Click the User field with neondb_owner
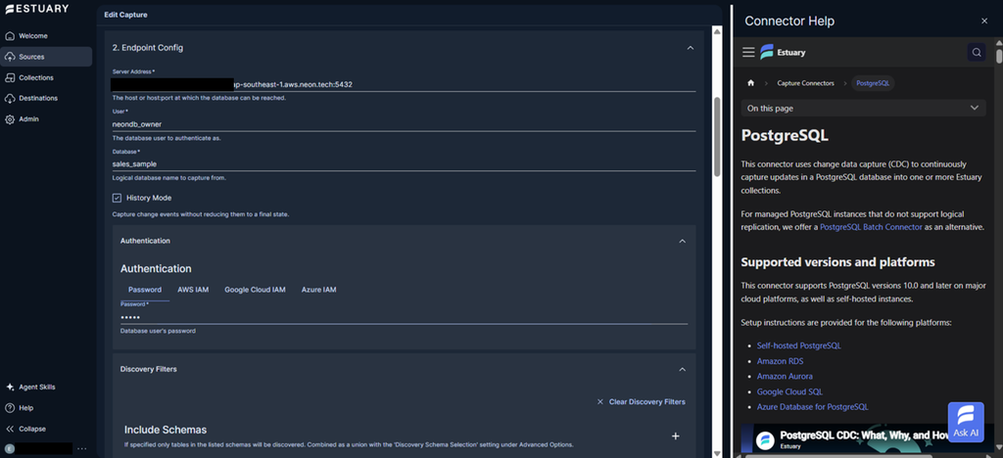Image resolution: width=1003 pixels, height=458 pixels. coord(404,124)
